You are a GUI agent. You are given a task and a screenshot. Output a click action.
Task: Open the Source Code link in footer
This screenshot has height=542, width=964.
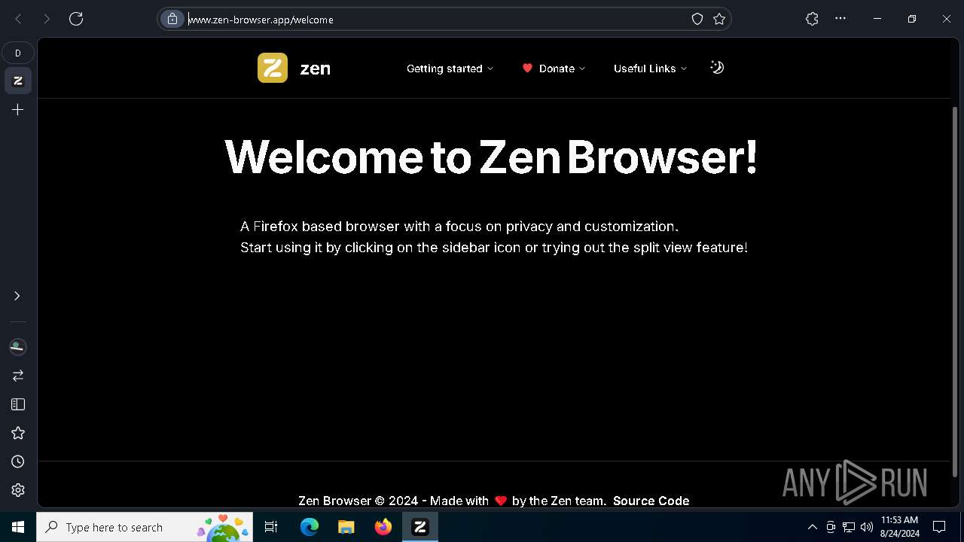[x=651, y=501]
